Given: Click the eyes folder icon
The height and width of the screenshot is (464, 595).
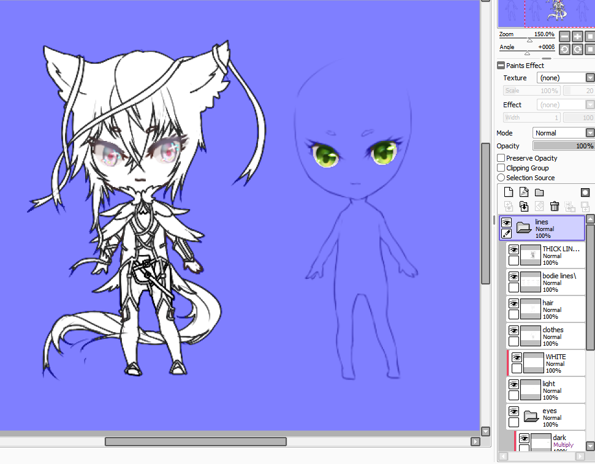Looking at the screenshot, I should 531,417.
